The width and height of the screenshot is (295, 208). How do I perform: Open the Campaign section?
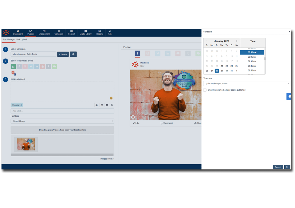click(x=59, y=33)
